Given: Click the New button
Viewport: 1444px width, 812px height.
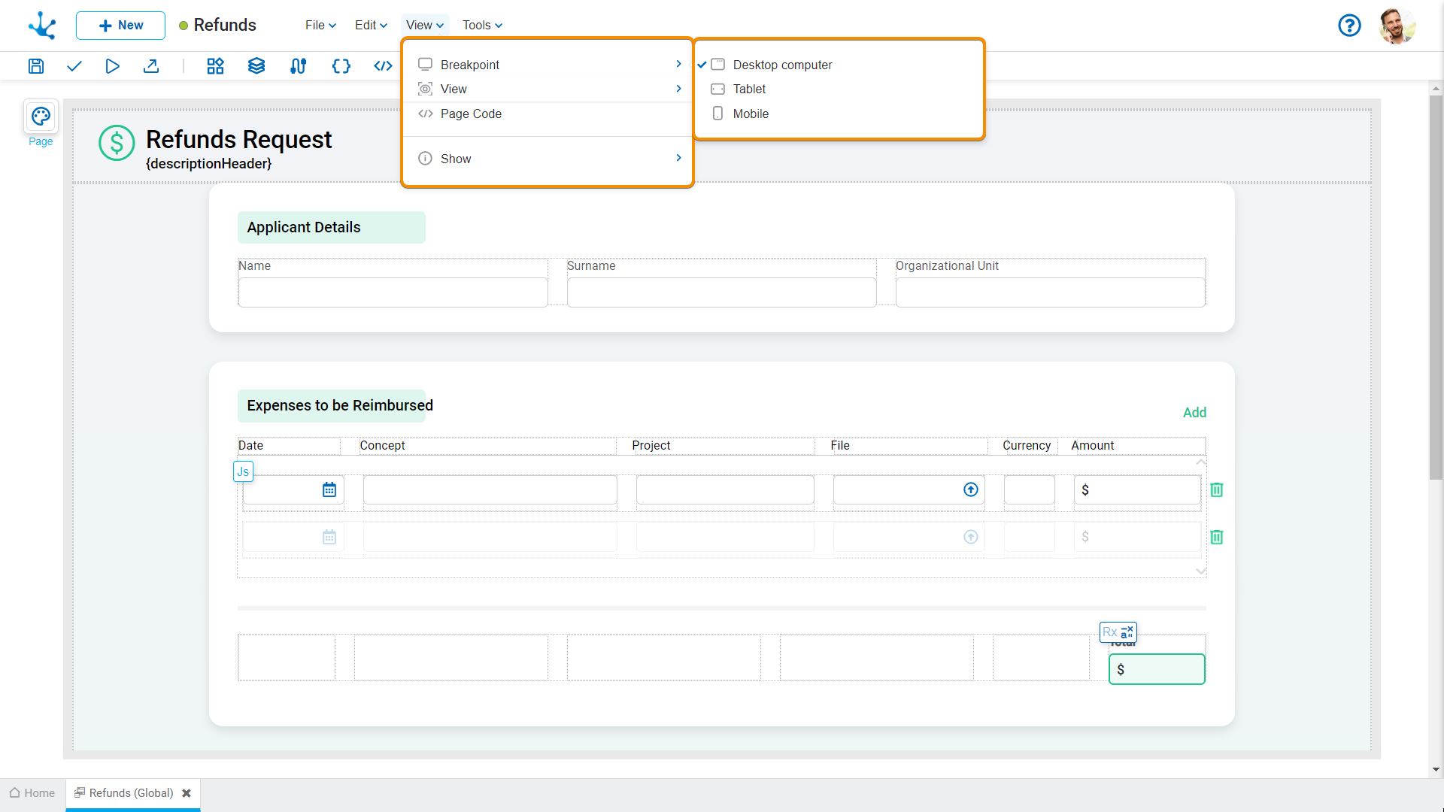Looking at the screenshot, I should [120, 25].
